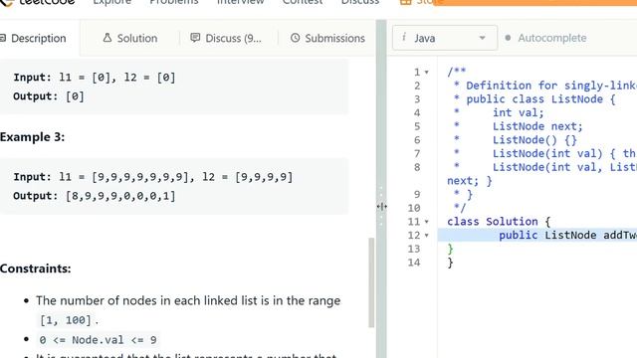This screenshot has height=358, width=637.
Task: Click the Example 3 input line
Action: [152, 177]
